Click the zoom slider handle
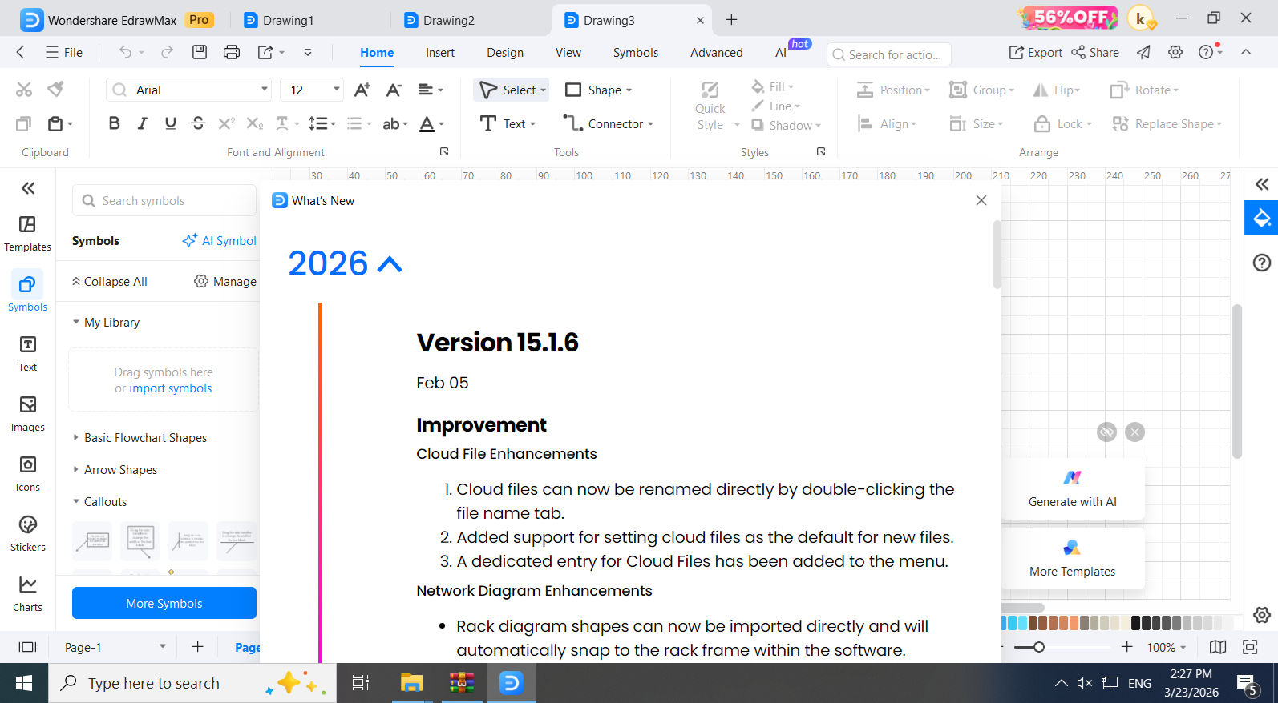 tap(1038, 647)
